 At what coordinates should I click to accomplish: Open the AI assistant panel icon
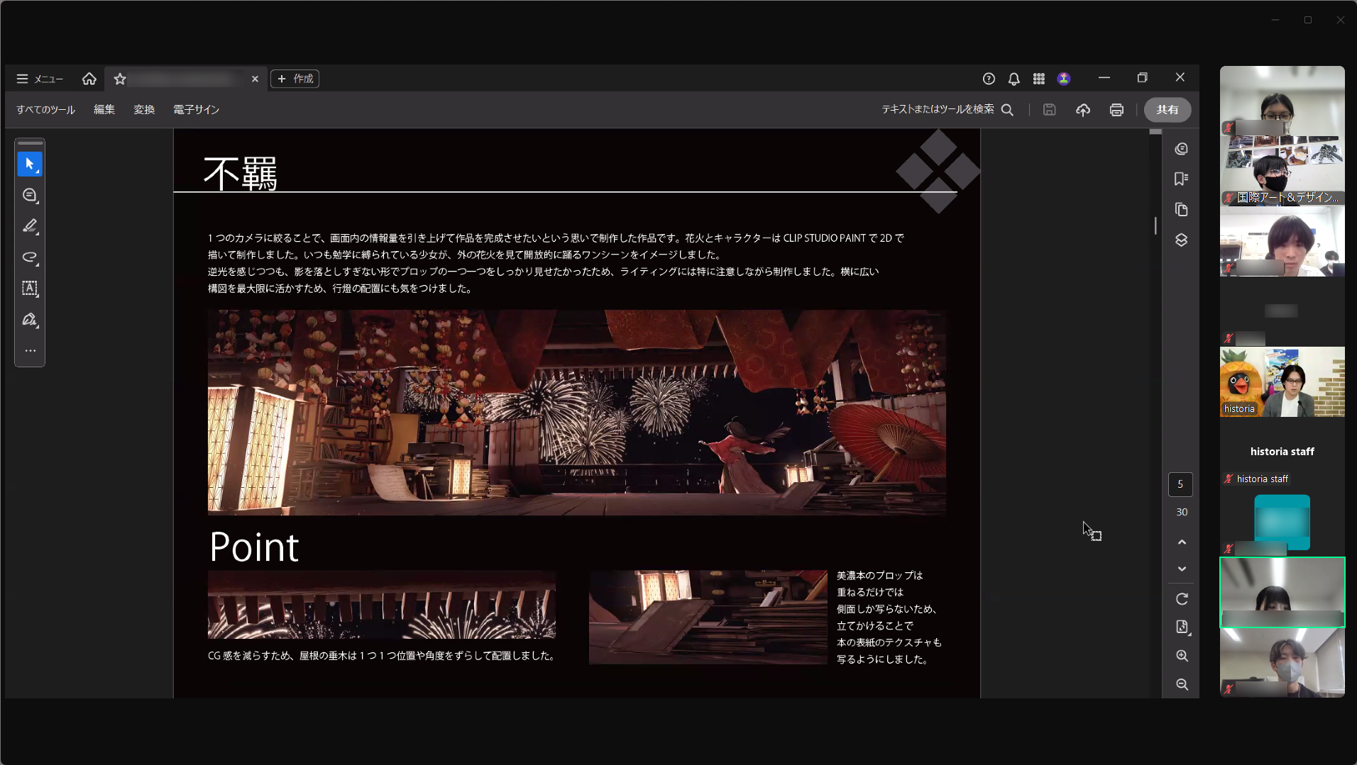tap(1181, 149)
